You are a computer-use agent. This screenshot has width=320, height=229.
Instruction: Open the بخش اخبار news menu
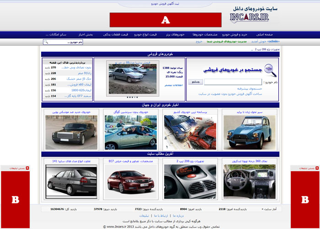(x=86, y=34)
